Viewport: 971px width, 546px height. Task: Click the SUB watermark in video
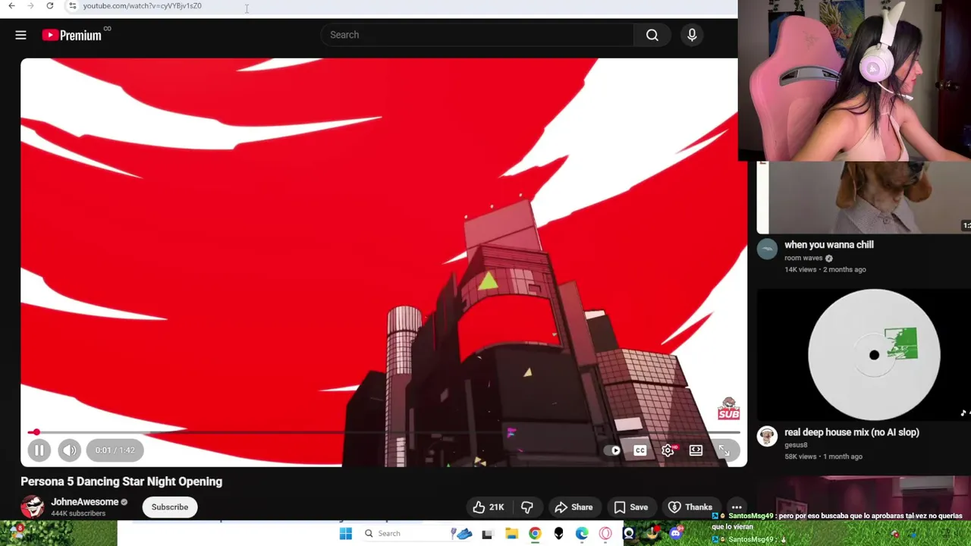[728, 409]
